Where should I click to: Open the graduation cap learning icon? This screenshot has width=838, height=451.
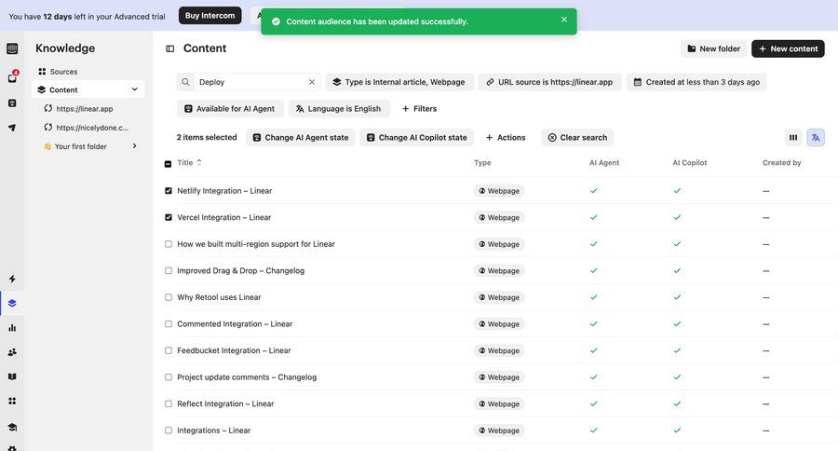click(12, 427)
